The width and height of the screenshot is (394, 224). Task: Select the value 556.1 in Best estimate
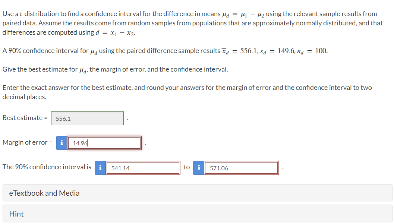(x=87, y=118)
